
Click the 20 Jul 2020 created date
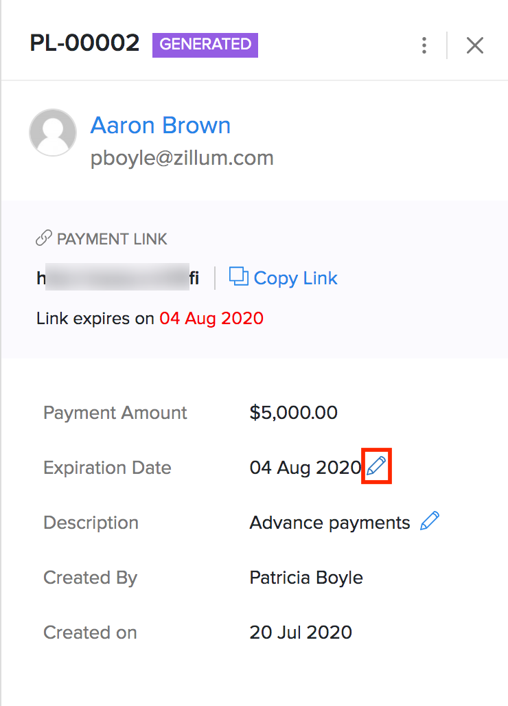pos(301,633)
